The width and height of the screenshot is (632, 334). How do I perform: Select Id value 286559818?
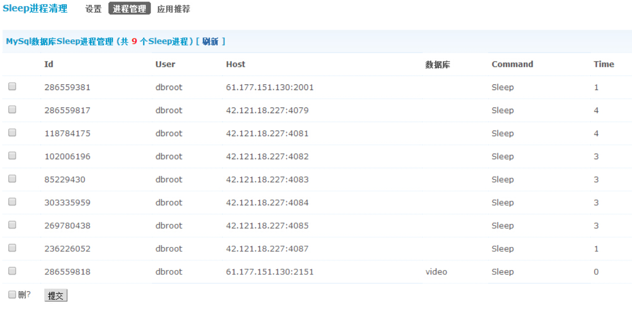pyautogui.click(x=68, y=272)
